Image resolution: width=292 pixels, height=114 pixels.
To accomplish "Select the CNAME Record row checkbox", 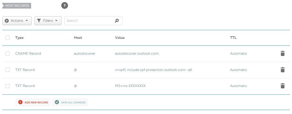I will point(8,54).
